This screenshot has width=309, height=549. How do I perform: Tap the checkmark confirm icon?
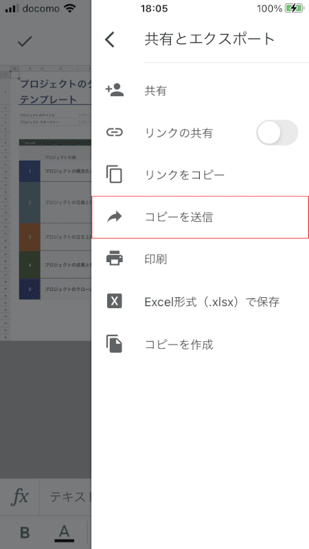(x=25, y=41)
